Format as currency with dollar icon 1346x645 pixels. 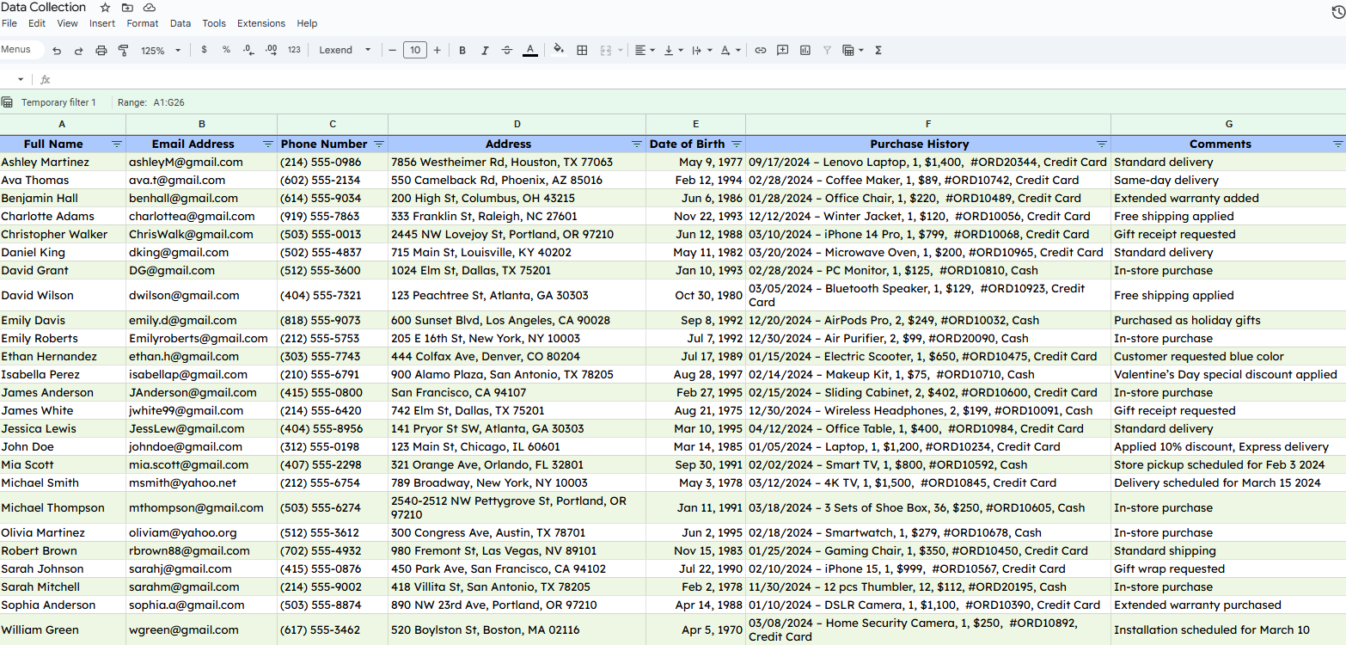tap(204, 50)
